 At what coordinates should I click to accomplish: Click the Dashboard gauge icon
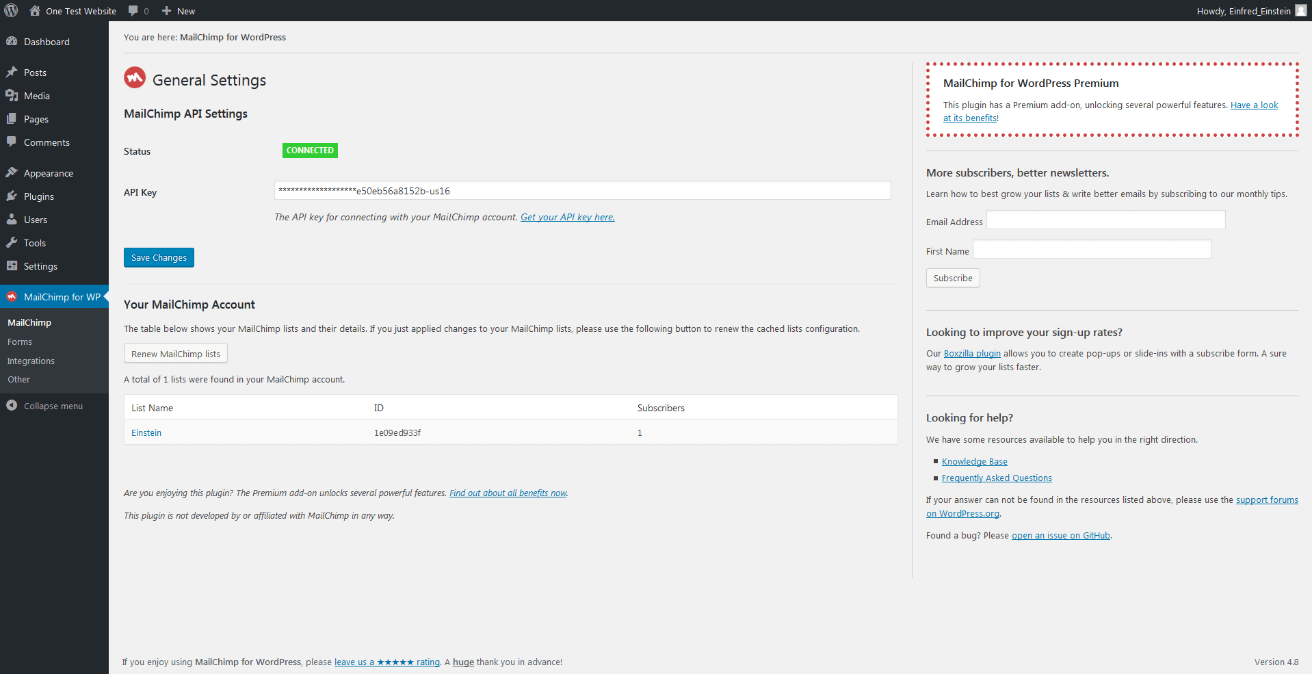coord(12,42)
